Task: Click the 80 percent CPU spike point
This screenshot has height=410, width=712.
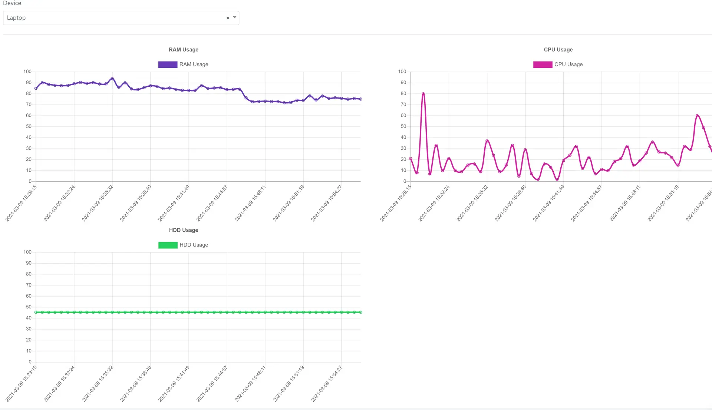Action: [423, 94]
